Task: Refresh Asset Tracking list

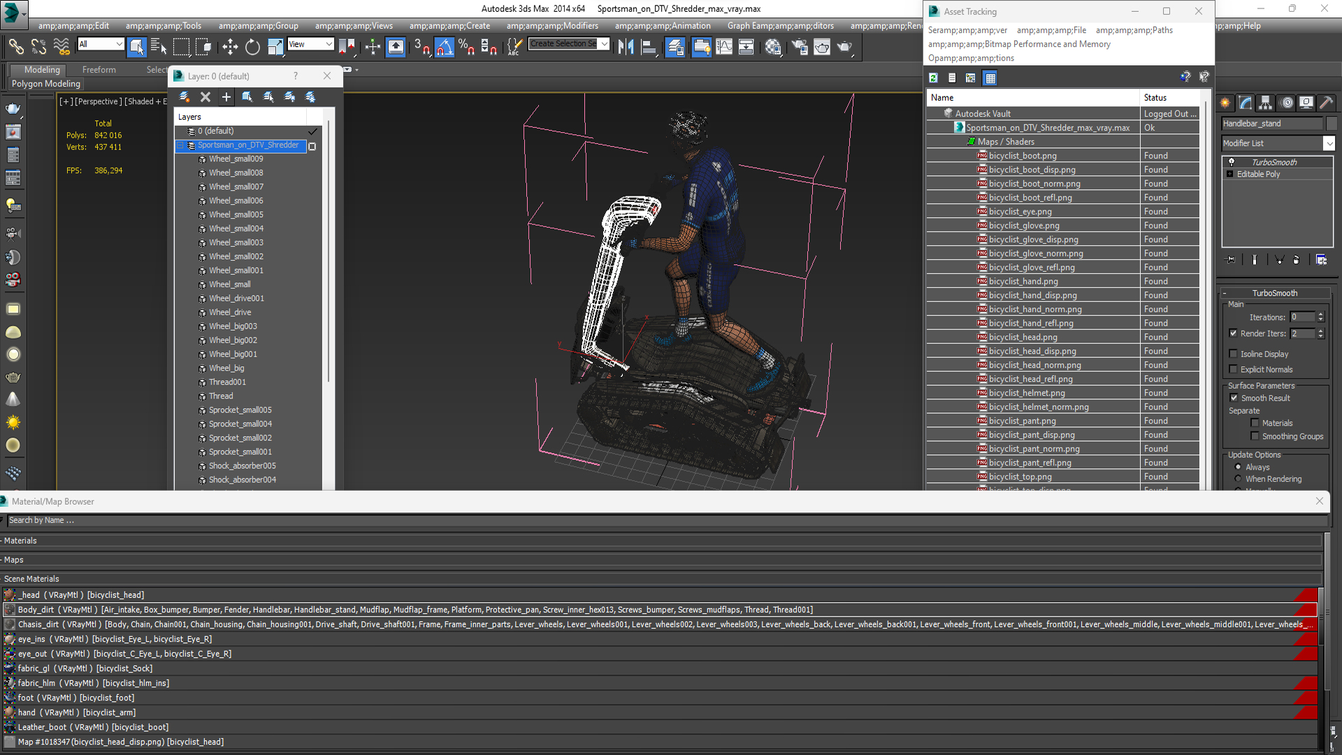Action: click(x=933, y=78)
